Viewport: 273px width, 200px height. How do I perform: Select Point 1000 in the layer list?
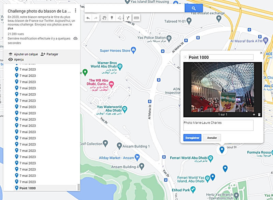point(27,188)
